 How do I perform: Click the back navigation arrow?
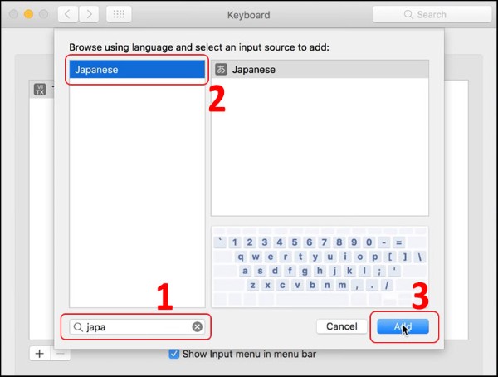point(69,15)
